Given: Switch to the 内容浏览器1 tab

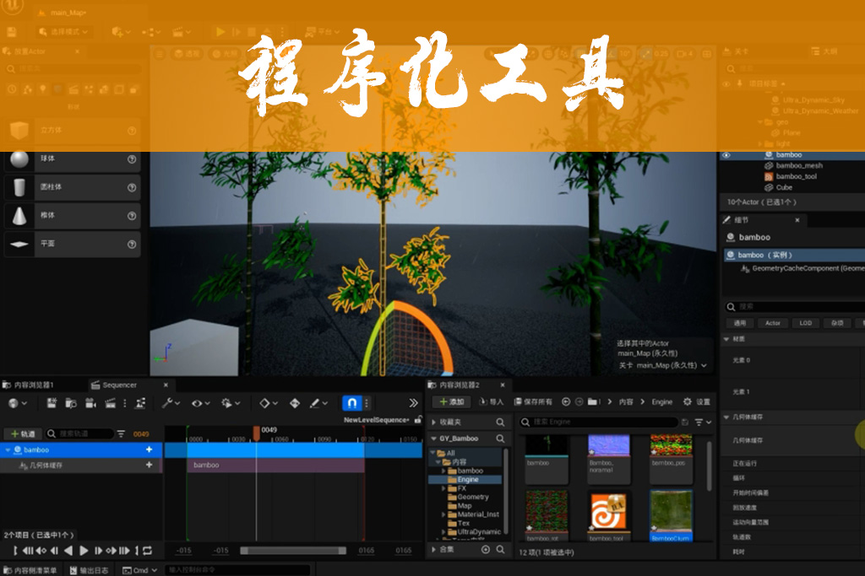Looking at the screenshot, I should [x=34, y=384].
